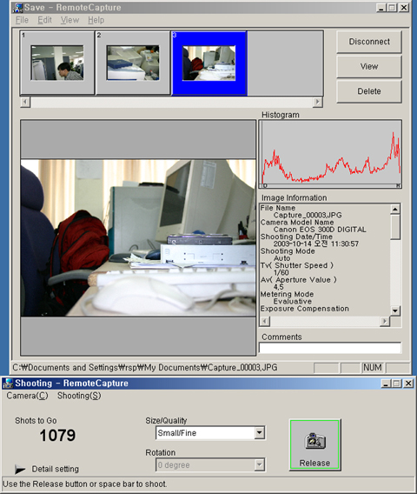Open the File menu
This screenshot has height=494, width=417.
[x=22, y=20]
